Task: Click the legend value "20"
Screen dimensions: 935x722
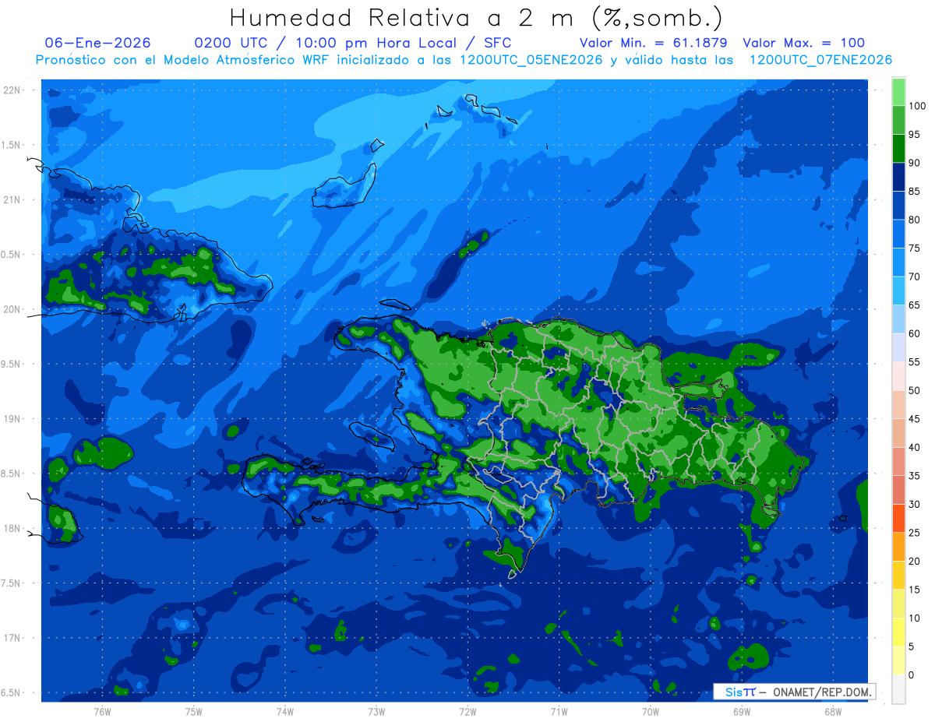Action: pyautogui.click(x=915, y=562)
